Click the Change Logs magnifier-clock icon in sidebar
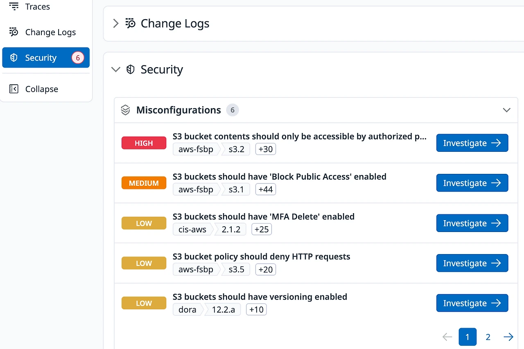This screenshot has width=524, height=349. (14, 32)
